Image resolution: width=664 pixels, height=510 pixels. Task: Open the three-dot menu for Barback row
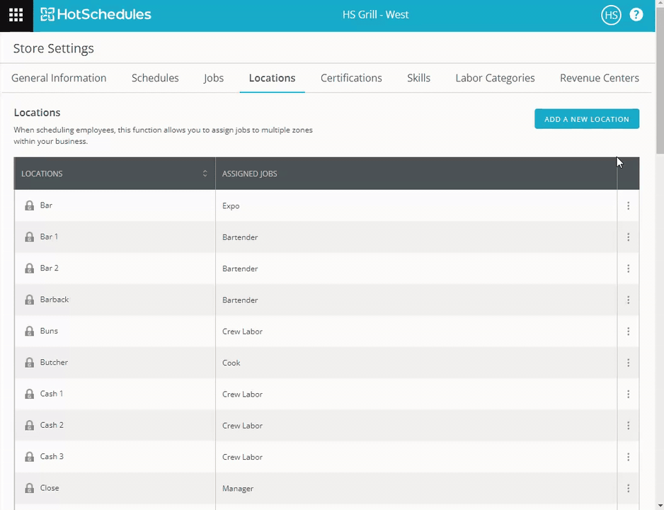pos(628,300)
